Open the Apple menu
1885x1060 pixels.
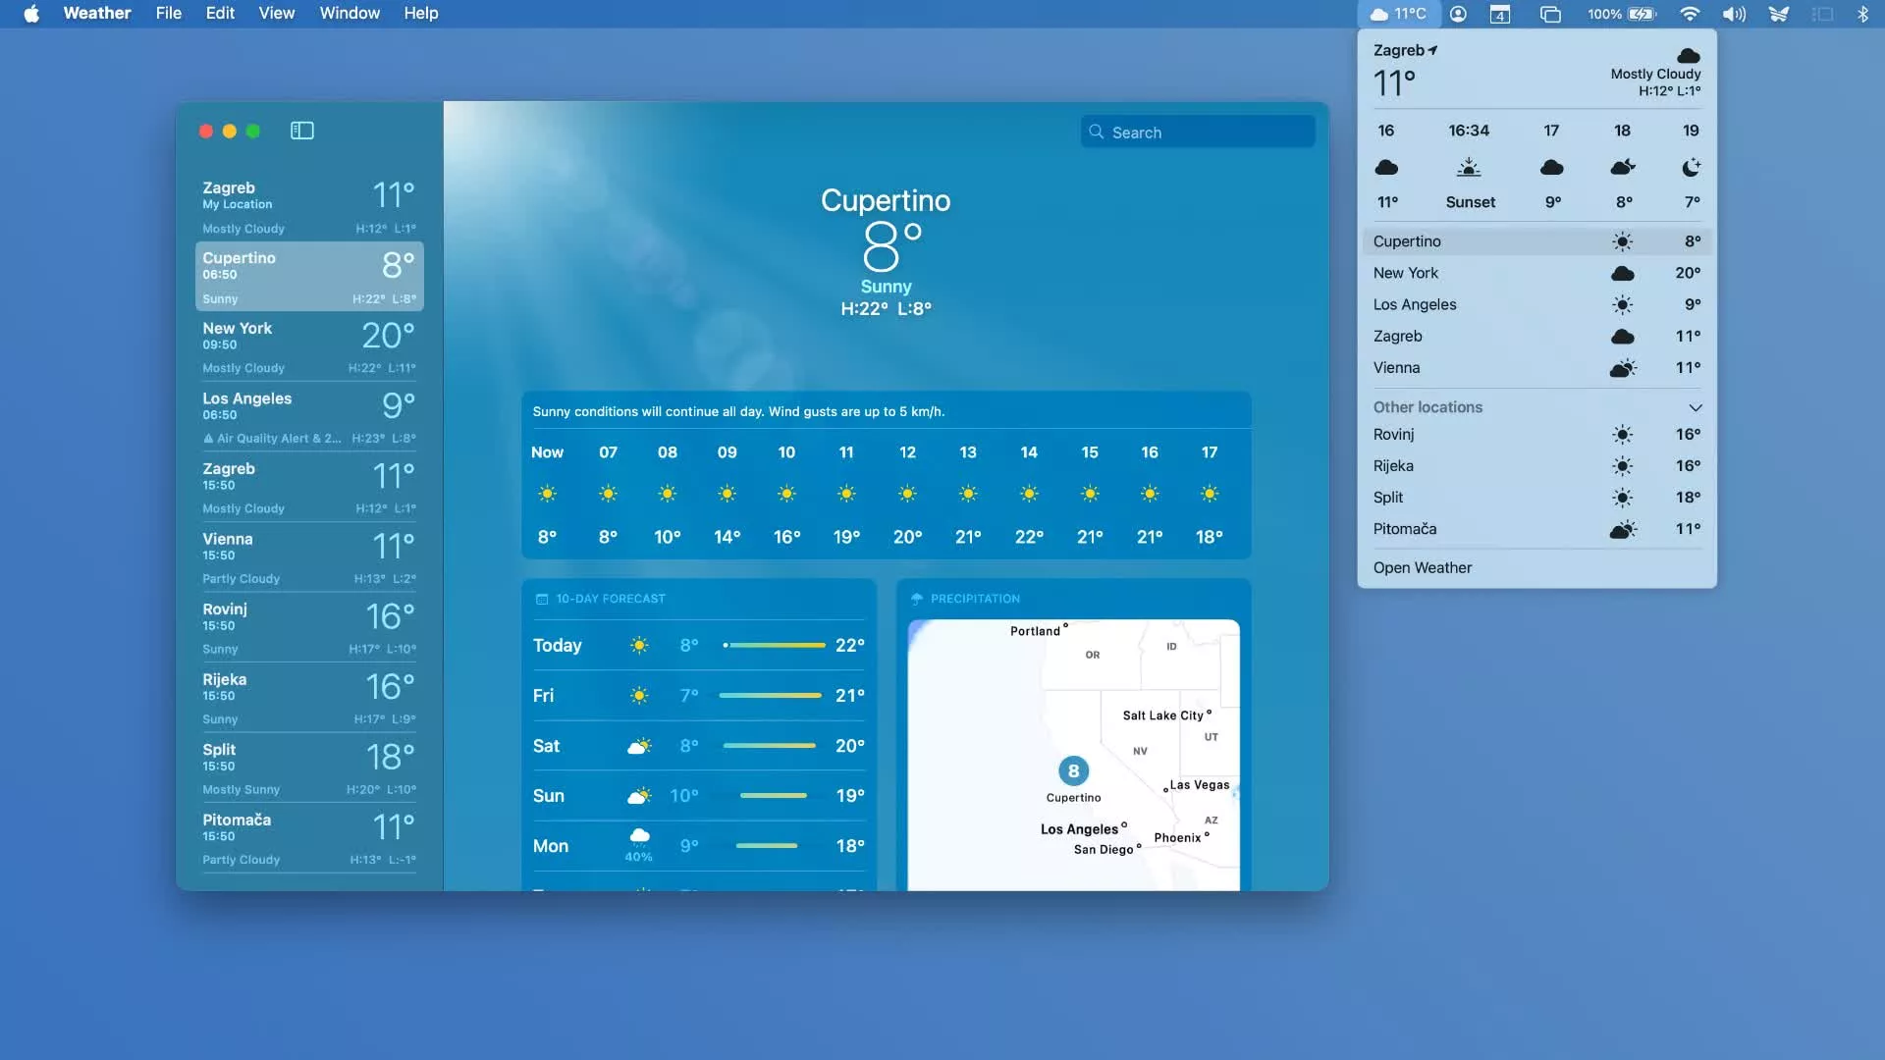[x=31, y=14]
